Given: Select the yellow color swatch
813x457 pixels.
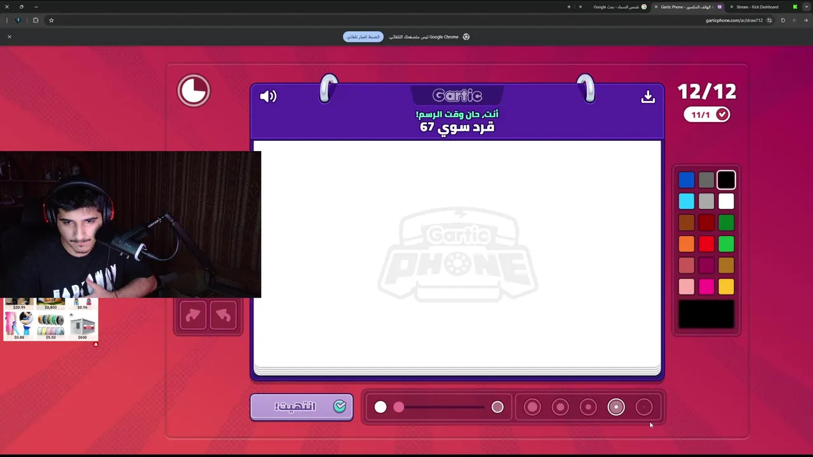Looking at the screenshot, I should pyautogui.click(x=726, y=287).
